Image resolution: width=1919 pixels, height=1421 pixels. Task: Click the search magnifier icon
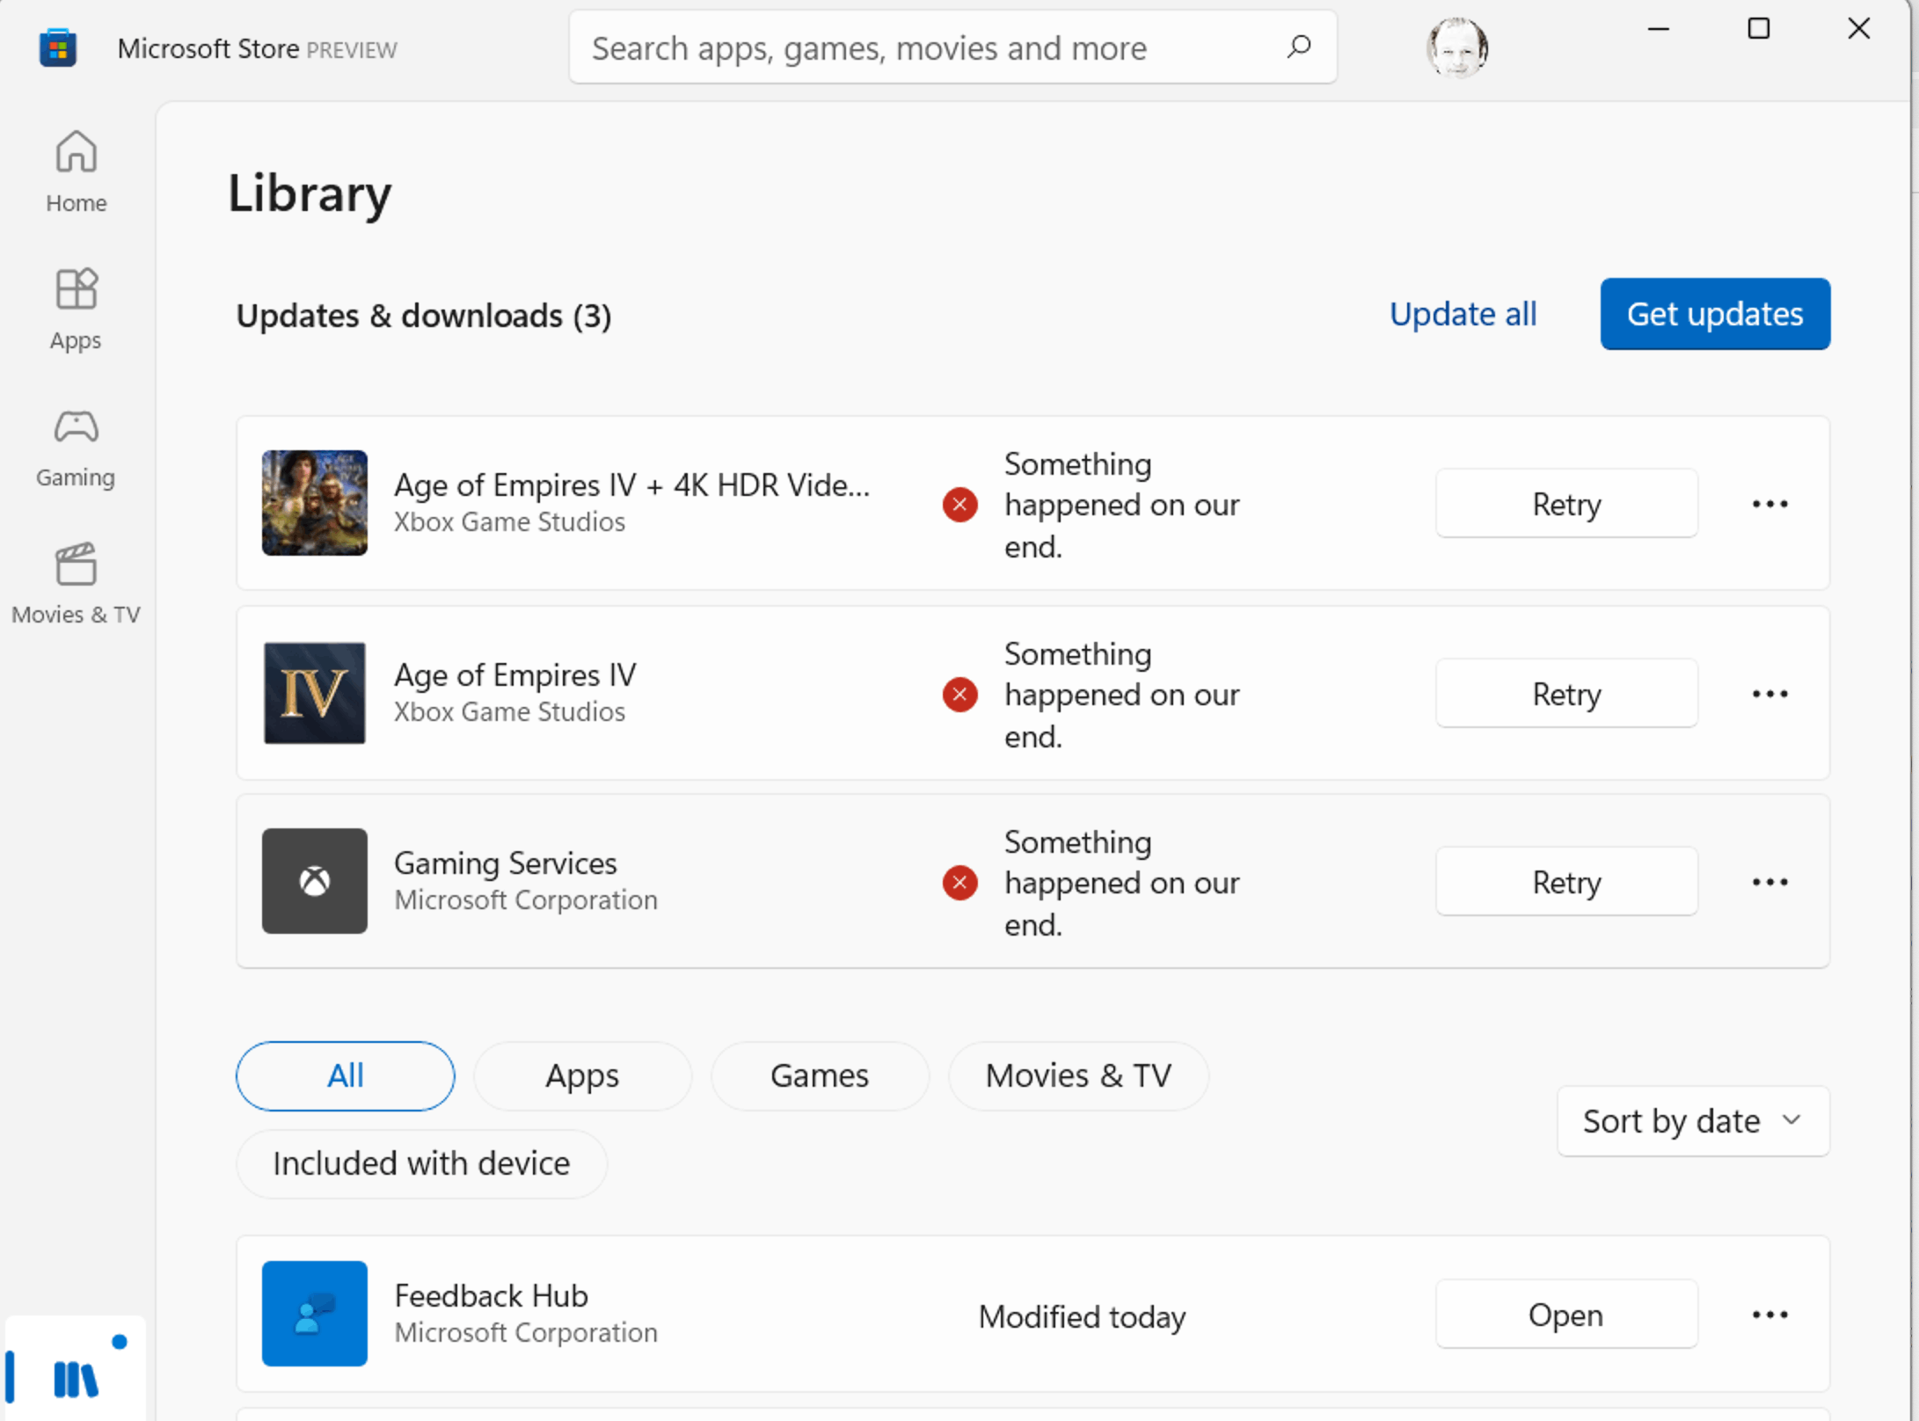click(x=1298, y=47)
